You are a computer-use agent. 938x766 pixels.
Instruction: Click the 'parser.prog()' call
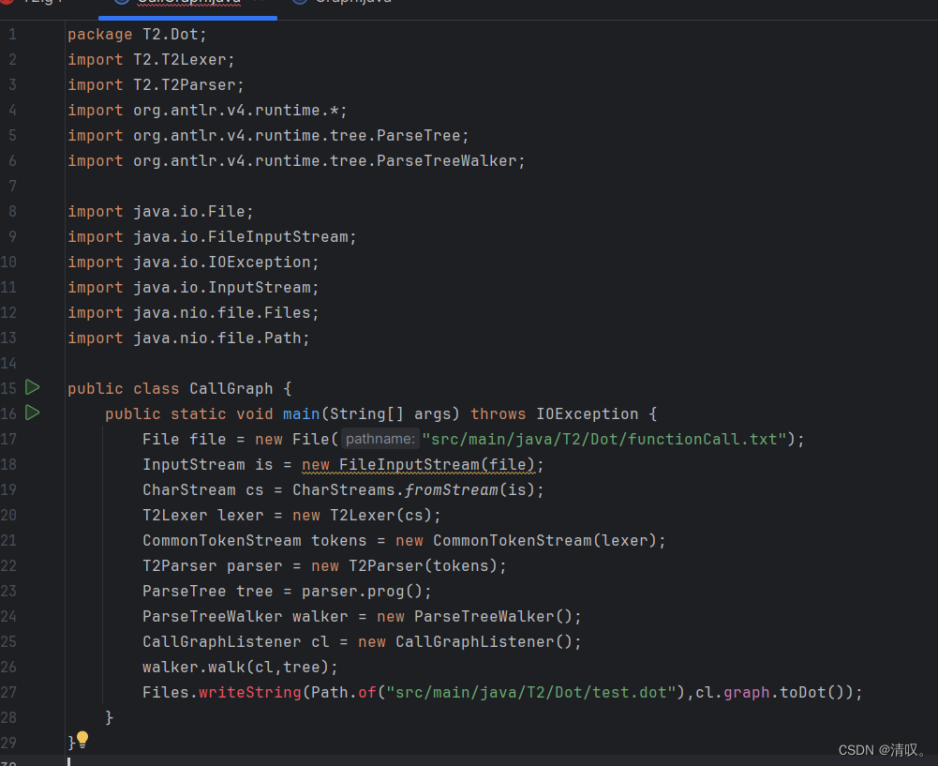[362, 592]
